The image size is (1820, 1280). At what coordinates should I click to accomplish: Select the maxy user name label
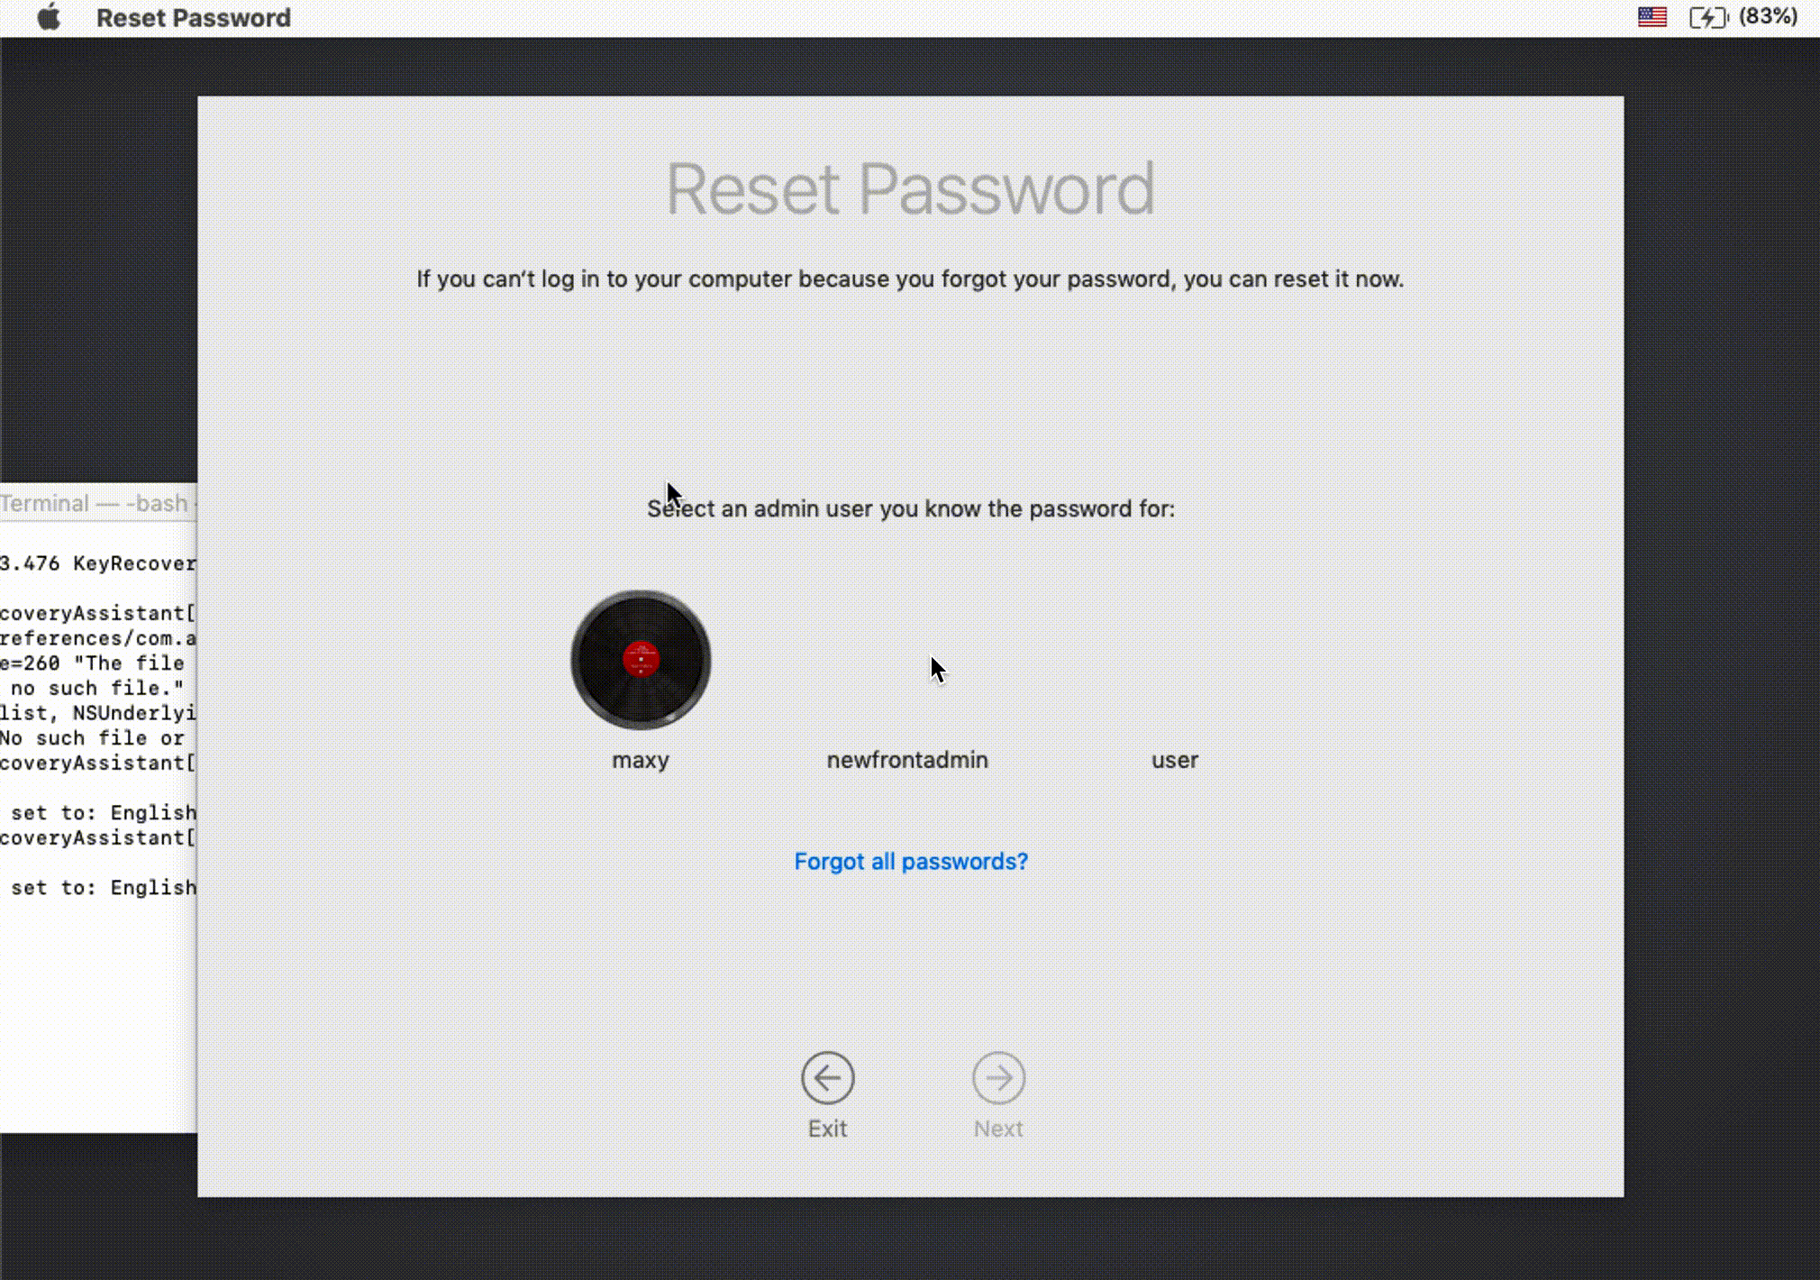click(641, 760)
